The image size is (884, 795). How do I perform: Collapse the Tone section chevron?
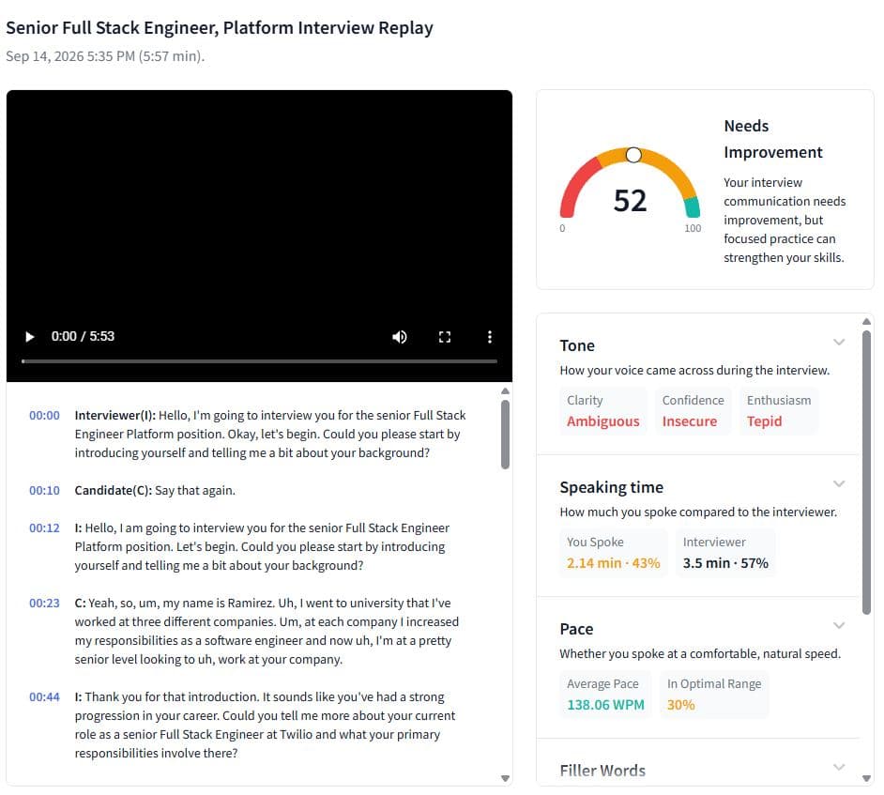[x=839, y=343]
